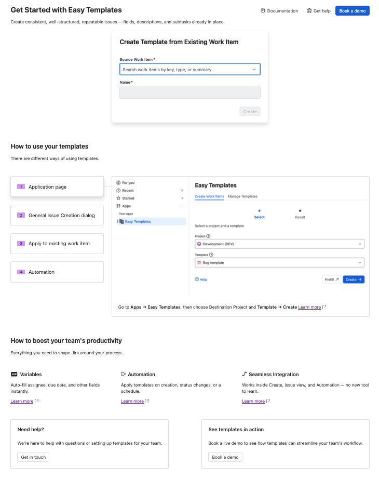Click the Source Work Item dropdown chevron
379x479 pixels.
(x=254, y=70)
